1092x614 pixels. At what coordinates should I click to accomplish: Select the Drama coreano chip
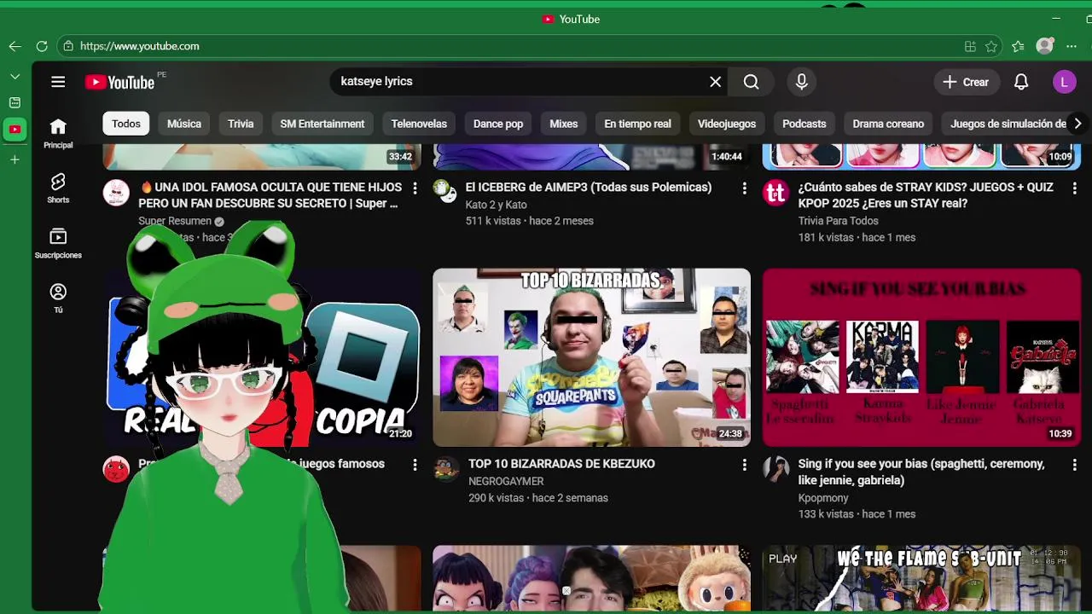click(x=888, y=124)
